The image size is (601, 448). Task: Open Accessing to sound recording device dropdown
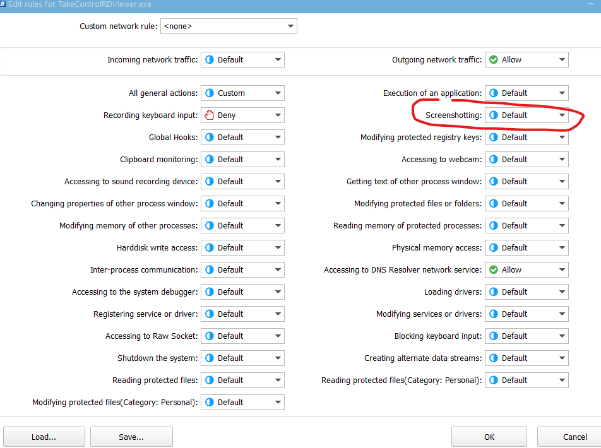click(x=242, y=182)
